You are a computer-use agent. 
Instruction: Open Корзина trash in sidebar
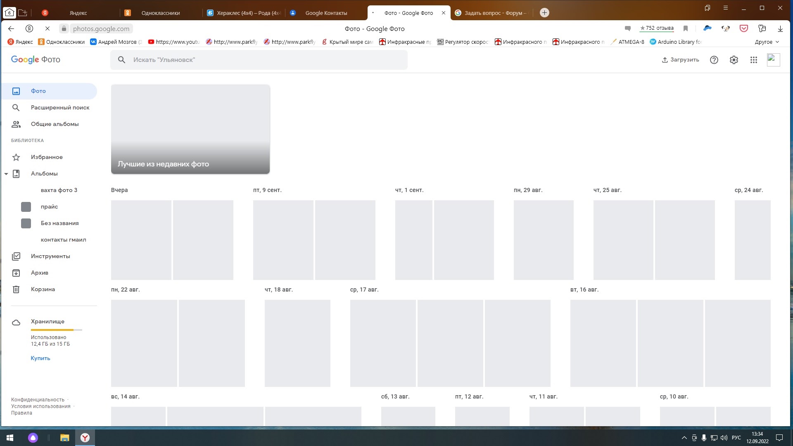(x=49, y=289)
